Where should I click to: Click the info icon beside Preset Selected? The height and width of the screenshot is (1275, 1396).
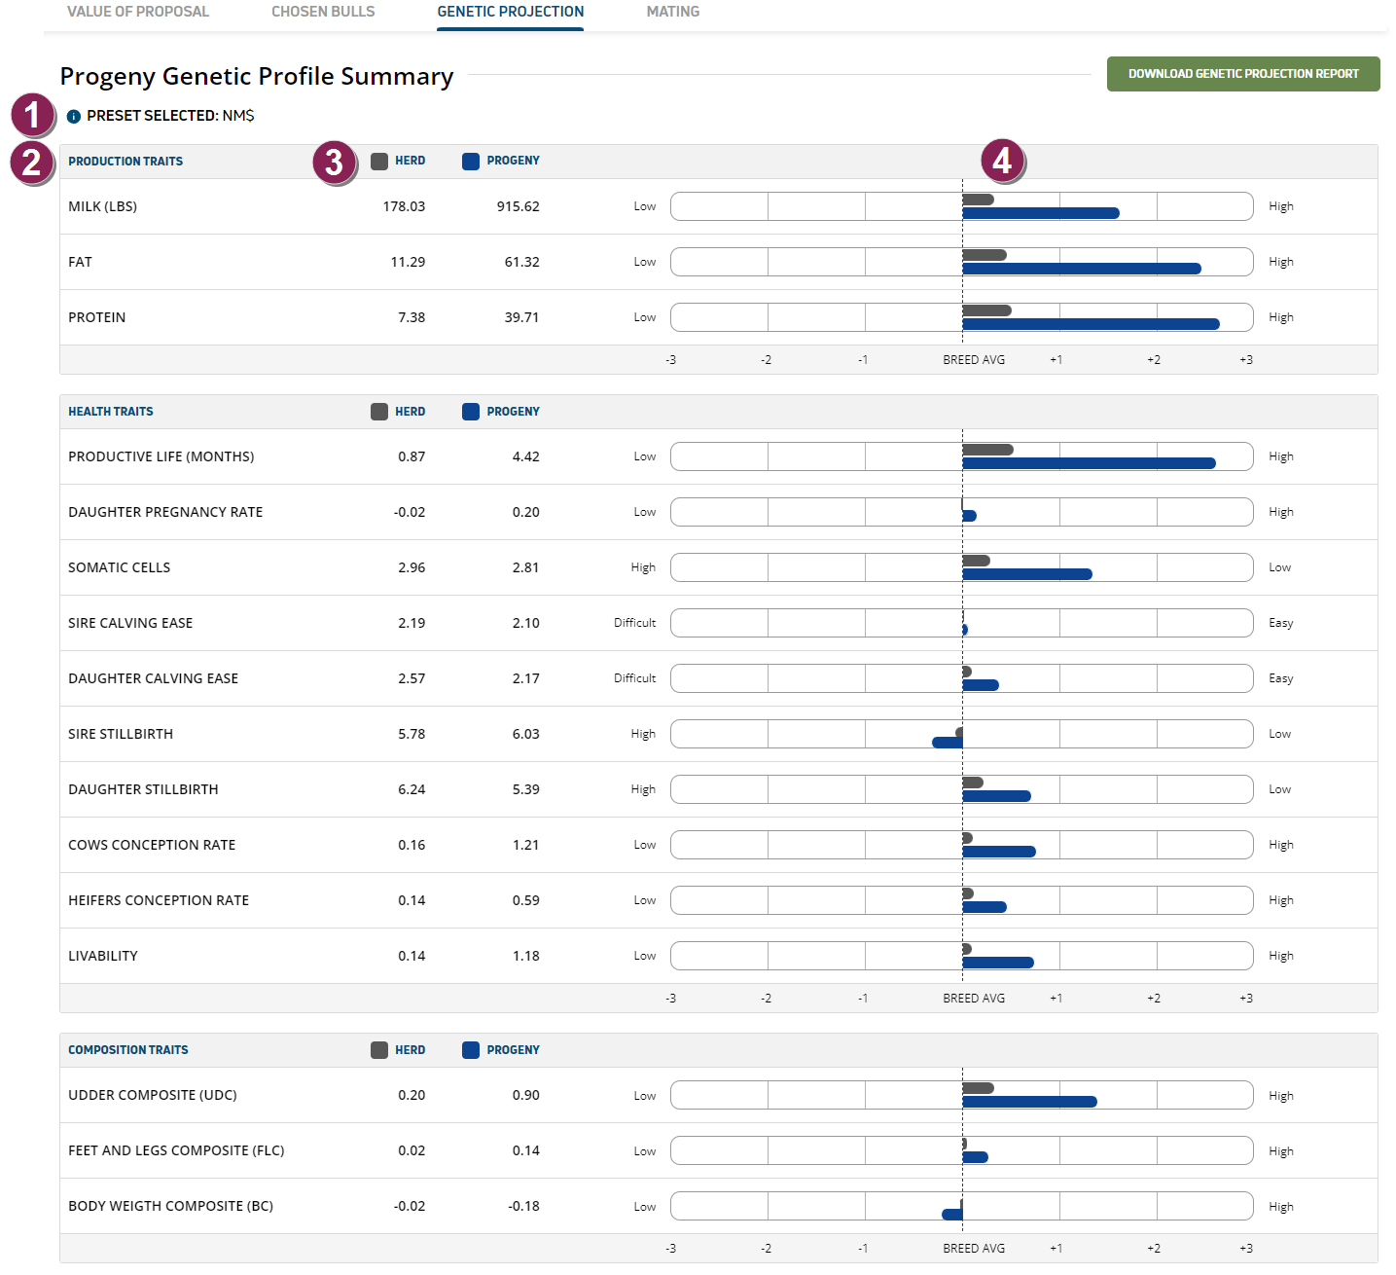click(x=74, y=117)
